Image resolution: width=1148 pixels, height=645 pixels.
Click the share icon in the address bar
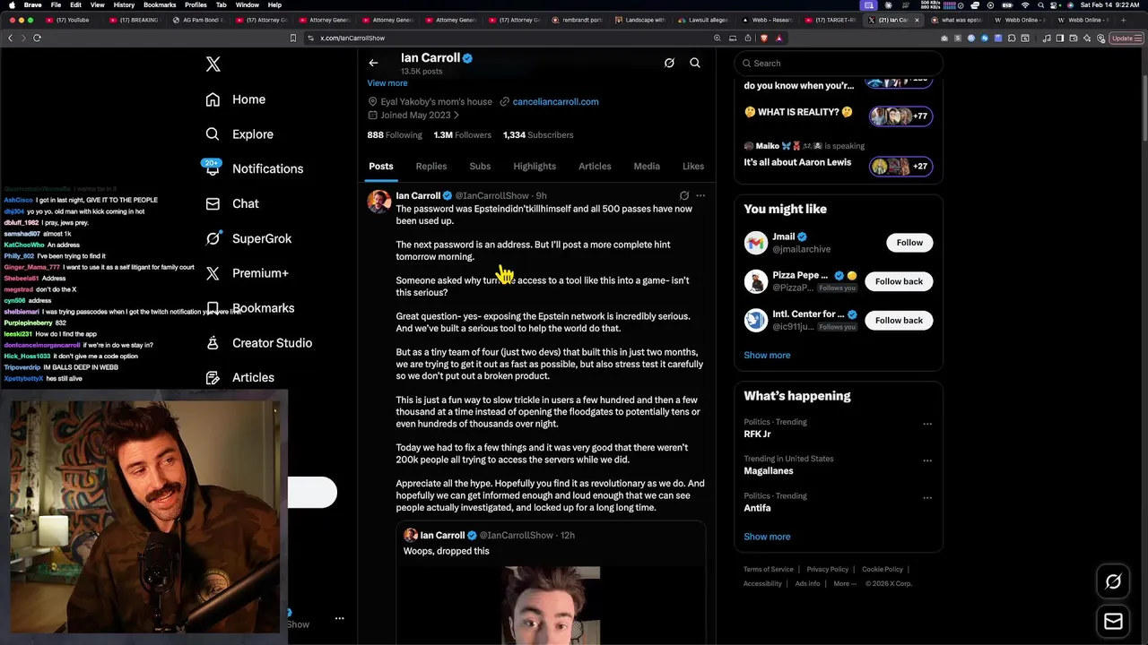pos(747,38)
